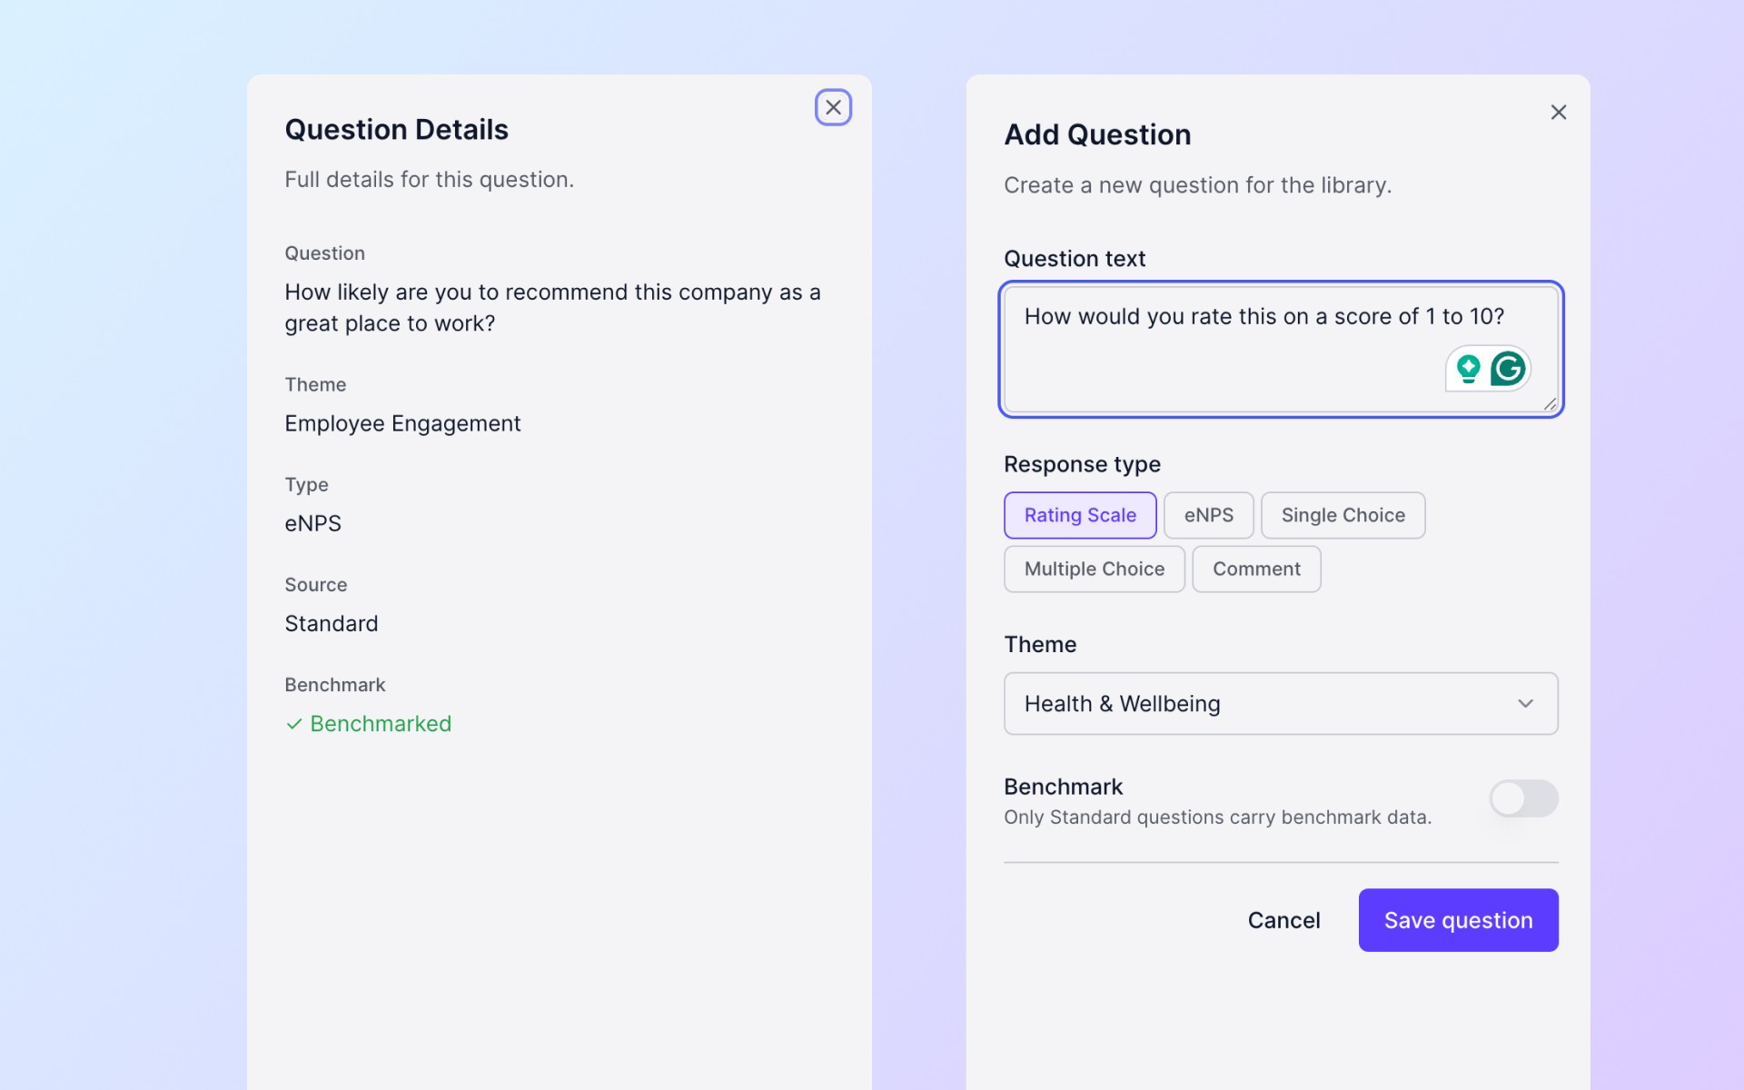Click the textarea resize handle corner
Screen dimensions: 1744x1090
click(x=1550, y=404)
